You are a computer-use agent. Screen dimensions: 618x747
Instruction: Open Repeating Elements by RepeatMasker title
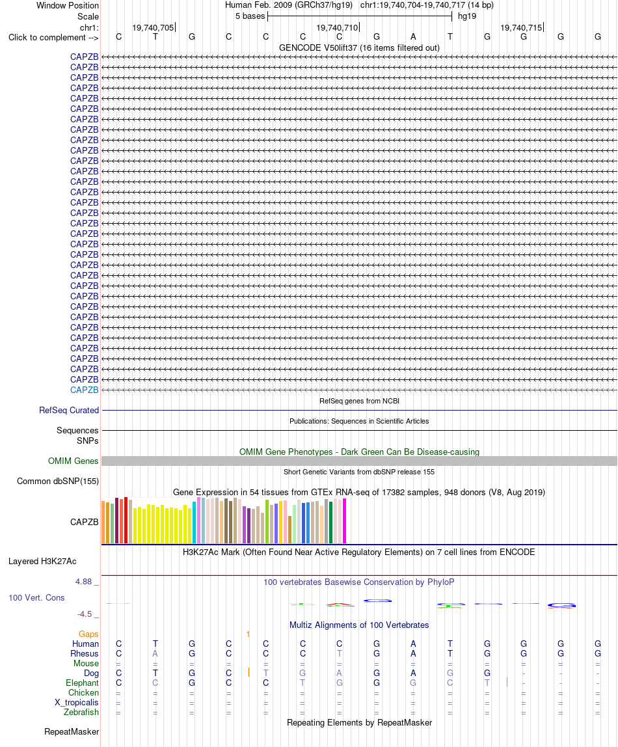[359, 723]
